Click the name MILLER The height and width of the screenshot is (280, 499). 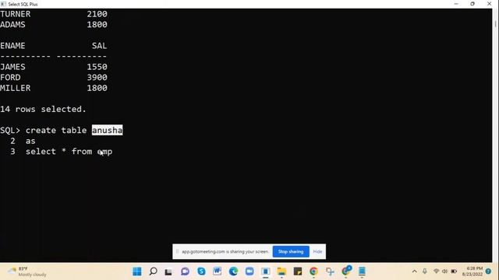(x=16, y=88)
